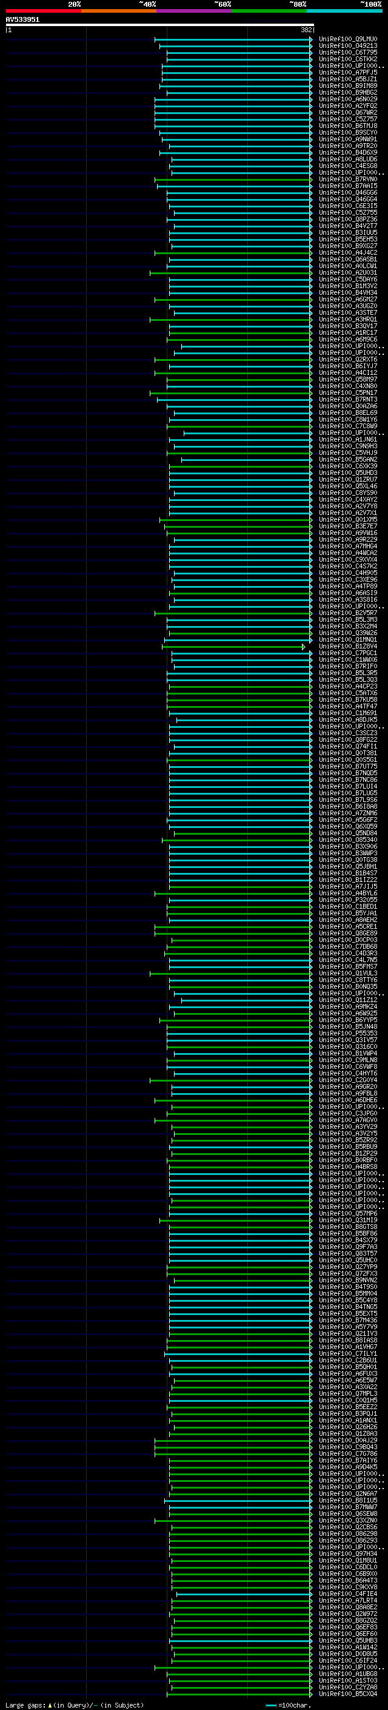388x1710 pixels.
Task: Select hit label UniRef100_B4D6X9
Action: point(348,153)
